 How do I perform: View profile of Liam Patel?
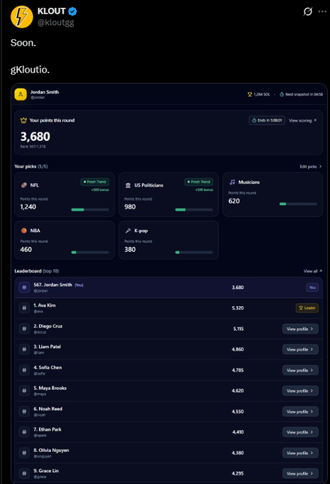click(x=300, y=349)
